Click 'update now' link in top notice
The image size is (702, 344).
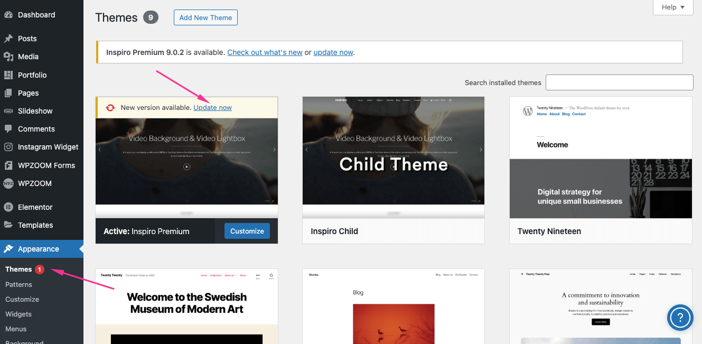333,52
